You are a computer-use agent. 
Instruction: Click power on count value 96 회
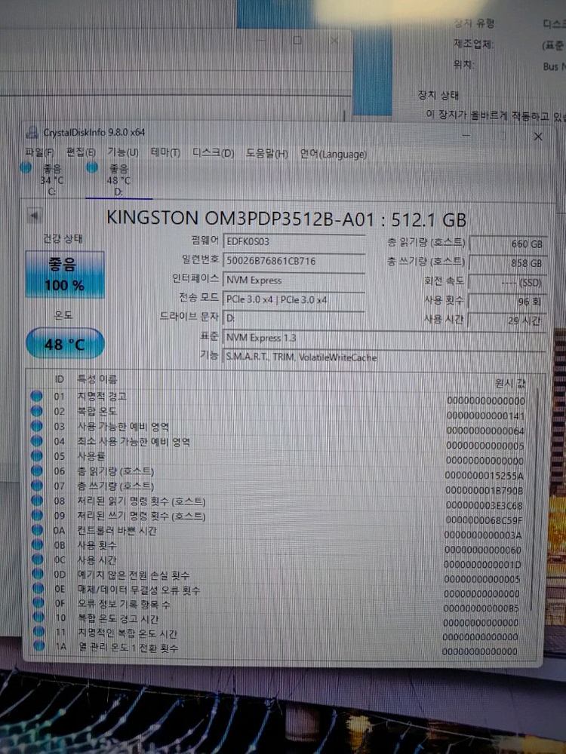click(x=508, y=302)
